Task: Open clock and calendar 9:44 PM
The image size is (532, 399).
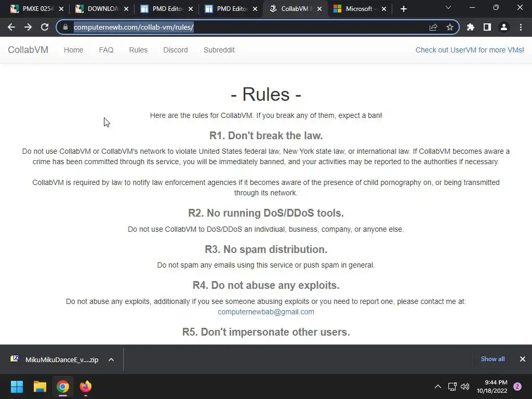Action: tap(492, 387)
